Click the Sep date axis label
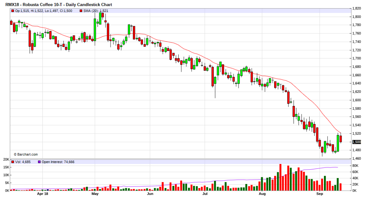 tap(320, 194)
